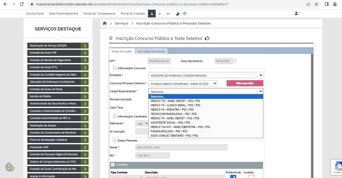Click the Serviços breadcrumb link

tap(121, 23)
